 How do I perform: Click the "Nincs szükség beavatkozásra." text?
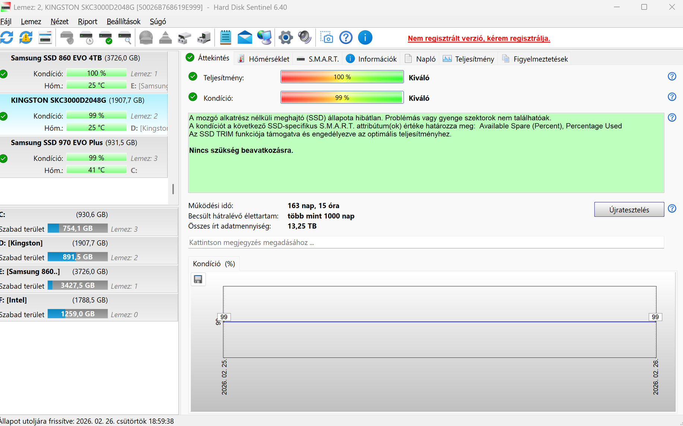241,150
